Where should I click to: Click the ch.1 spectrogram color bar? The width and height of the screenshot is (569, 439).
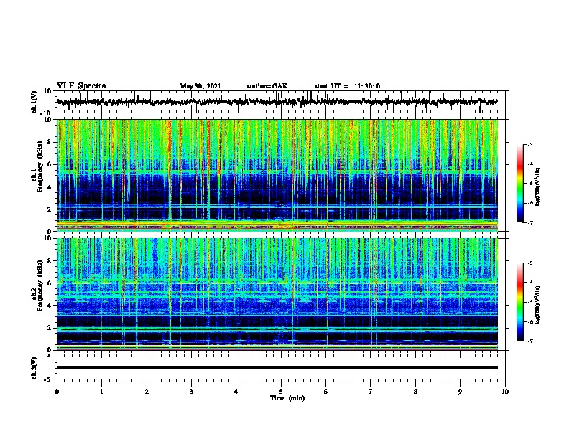coord(520,184)
